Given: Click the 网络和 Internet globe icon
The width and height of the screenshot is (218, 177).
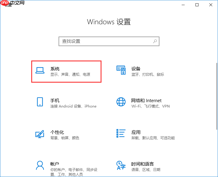Looking at the screenshot, I should pos(121,102).
